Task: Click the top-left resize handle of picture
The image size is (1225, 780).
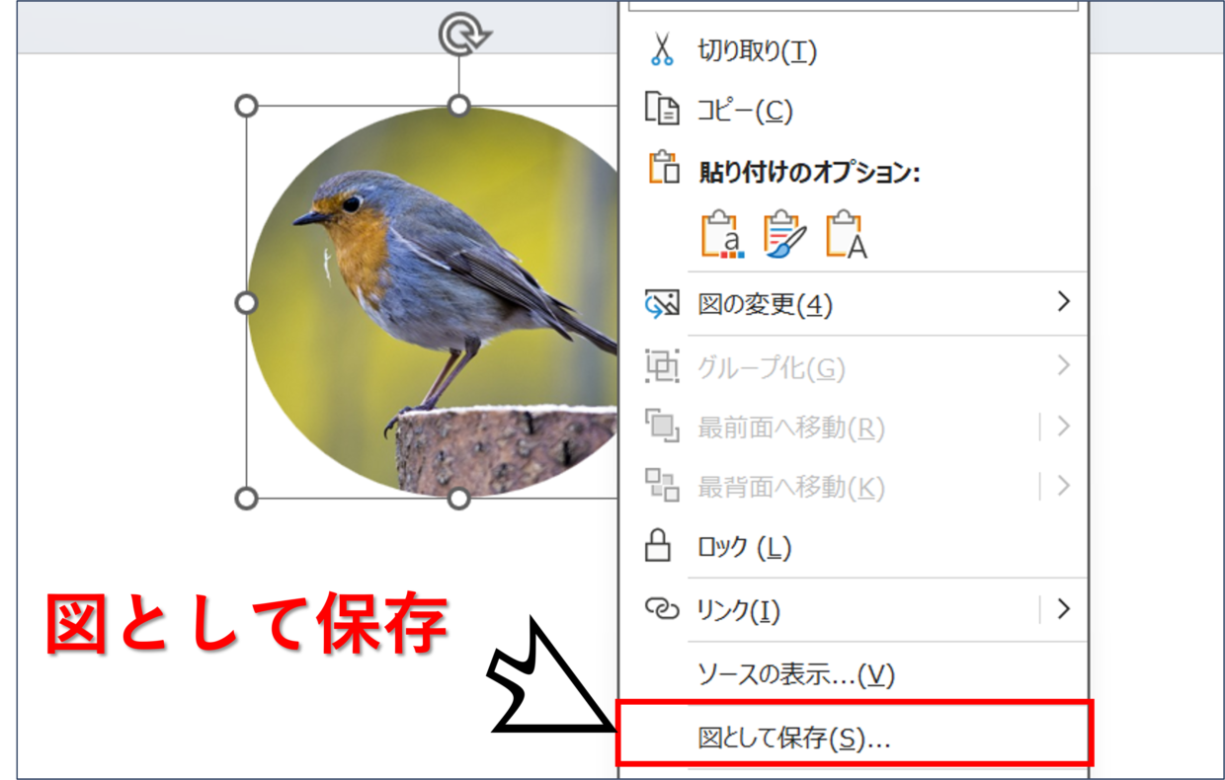Action: click(246, 106)
